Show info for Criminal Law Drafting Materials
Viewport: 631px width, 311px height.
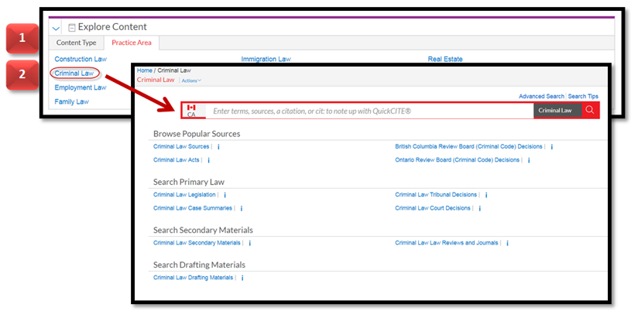(x=242, y=278)
